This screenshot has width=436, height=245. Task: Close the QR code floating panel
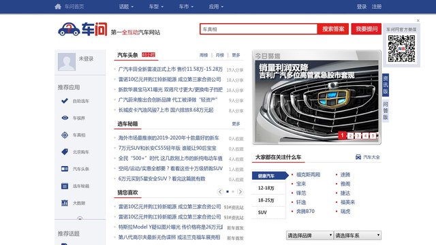click(418, 20)
